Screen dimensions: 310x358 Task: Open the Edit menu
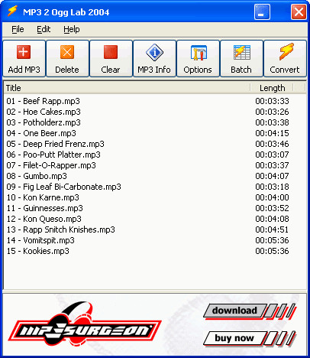pos(44,29)
